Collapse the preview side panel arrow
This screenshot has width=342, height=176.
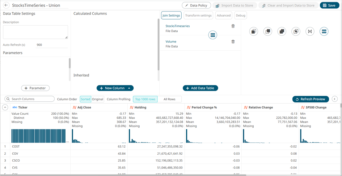pyautogui.click(x=334, y=99)
